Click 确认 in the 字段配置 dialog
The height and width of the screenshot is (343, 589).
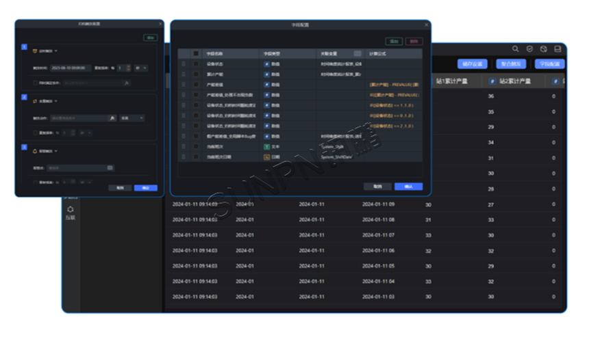pos(408,186)
